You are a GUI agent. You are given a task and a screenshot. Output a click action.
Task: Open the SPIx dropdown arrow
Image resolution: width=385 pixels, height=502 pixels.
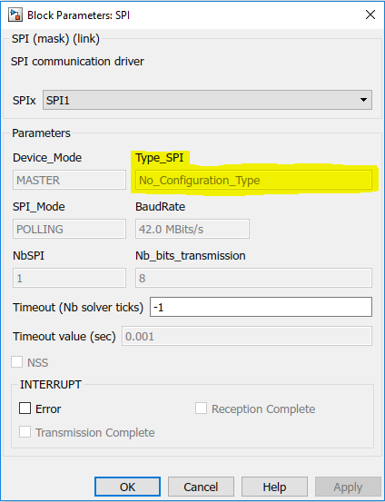(363, 100)
